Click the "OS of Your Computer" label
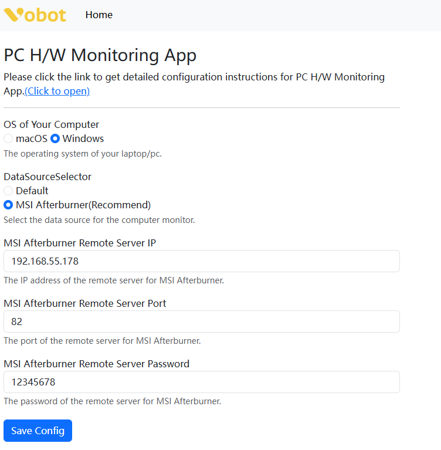Viewport: 441px width, 450px height. coord(52,124)
